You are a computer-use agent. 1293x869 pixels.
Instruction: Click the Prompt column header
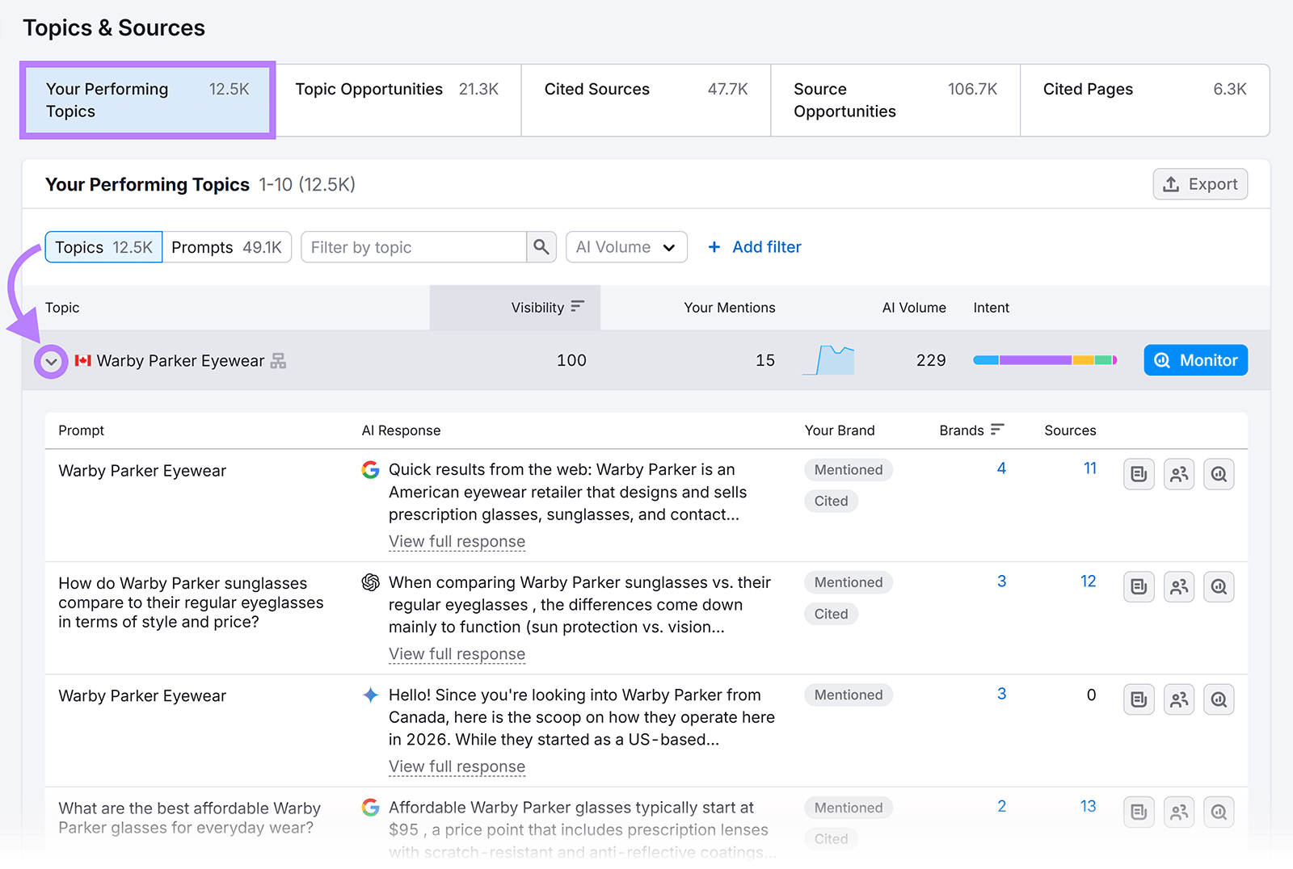point(81,430)
